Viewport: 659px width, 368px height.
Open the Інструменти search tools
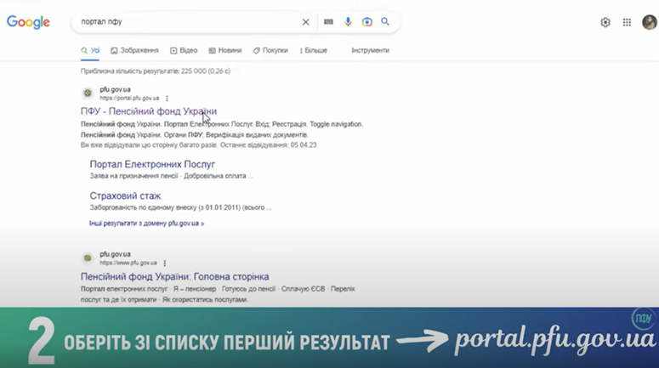tap(370, 51)
